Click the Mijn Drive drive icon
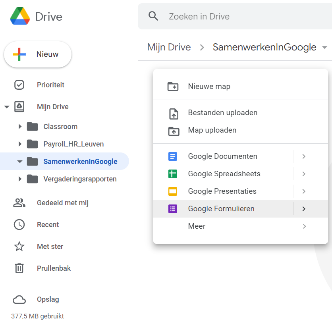 (19, 106)
